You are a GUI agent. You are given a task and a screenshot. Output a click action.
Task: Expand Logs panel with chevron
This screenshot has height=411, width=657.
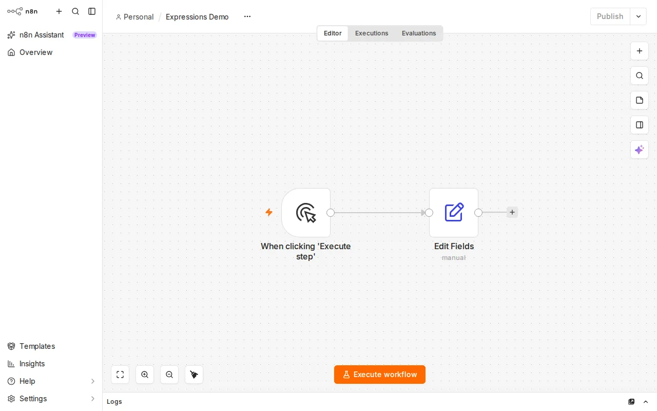point(646,402)
